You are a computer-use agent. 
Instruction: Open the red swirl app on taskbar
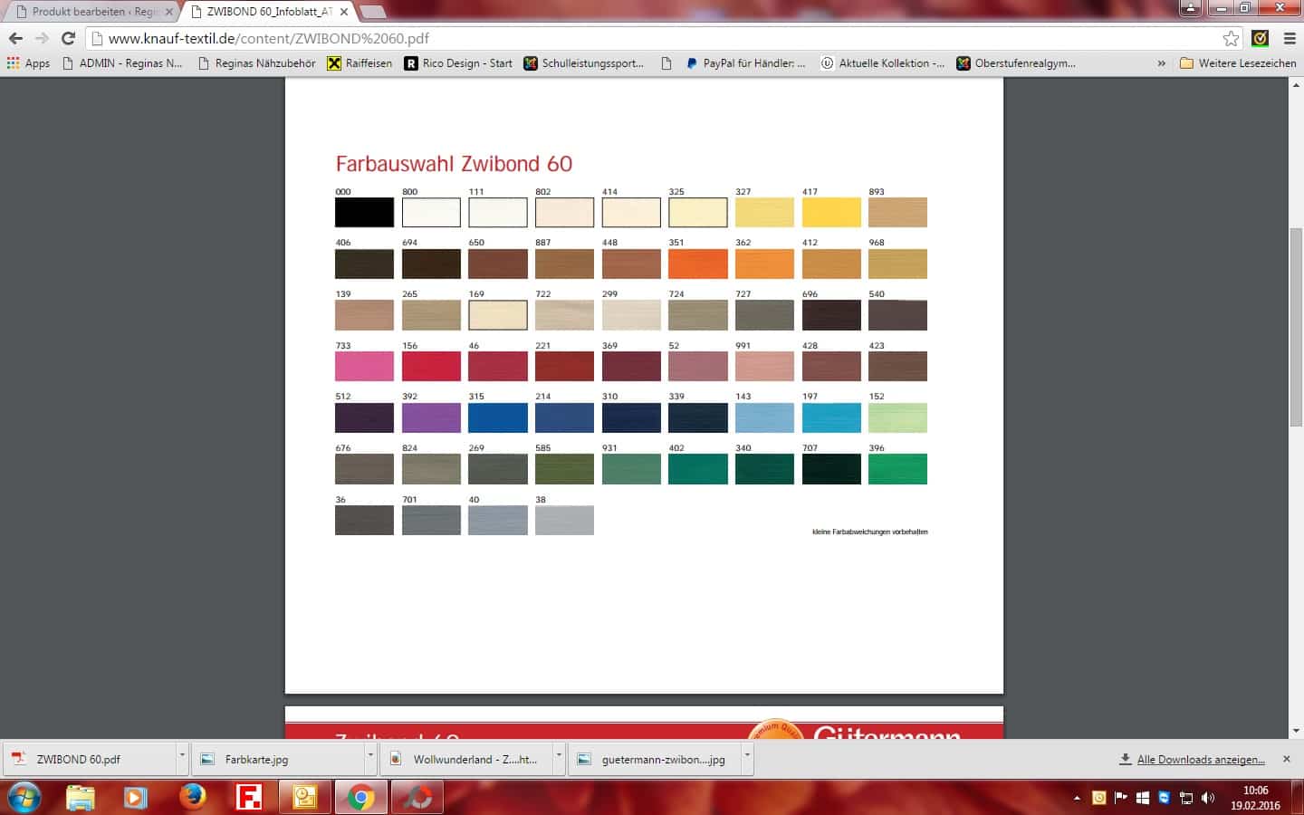click(417, 798)
